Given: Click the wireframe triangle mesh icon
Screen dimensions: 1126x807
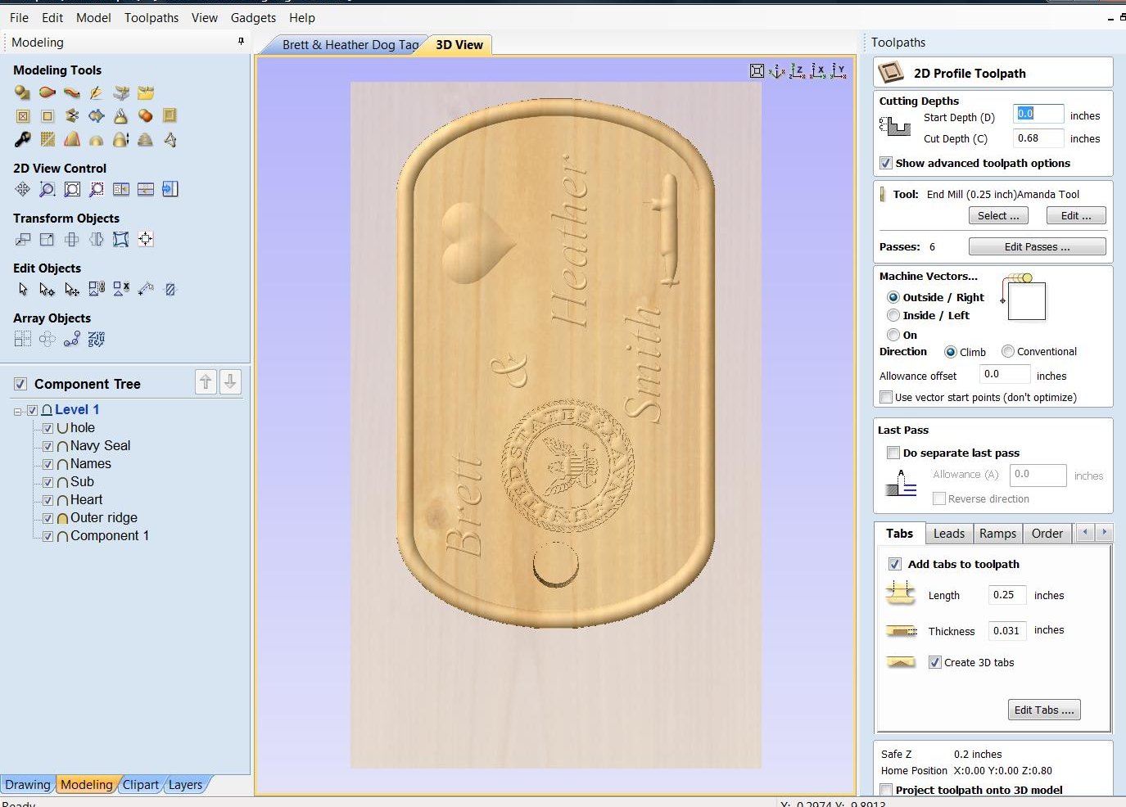Looking at the screenshot, I should [x=170, y=139].
